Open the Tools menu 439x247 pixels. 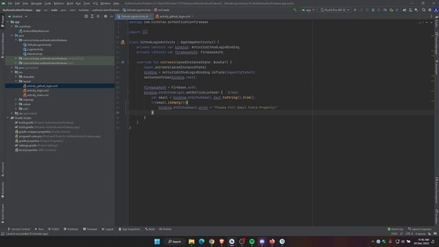coord(87,3)
